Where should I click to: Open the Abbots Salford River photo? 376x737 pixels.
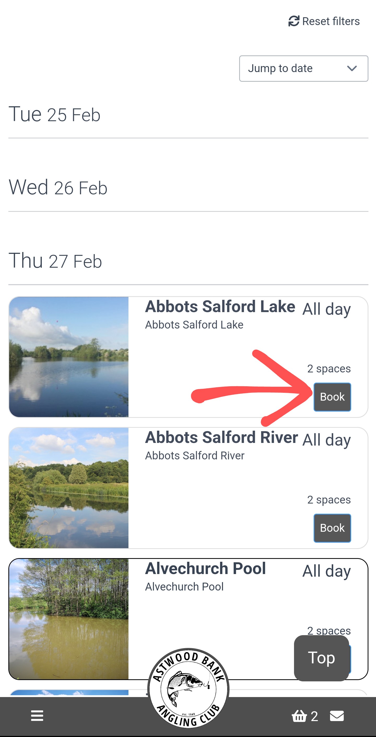tap(69, 488)
